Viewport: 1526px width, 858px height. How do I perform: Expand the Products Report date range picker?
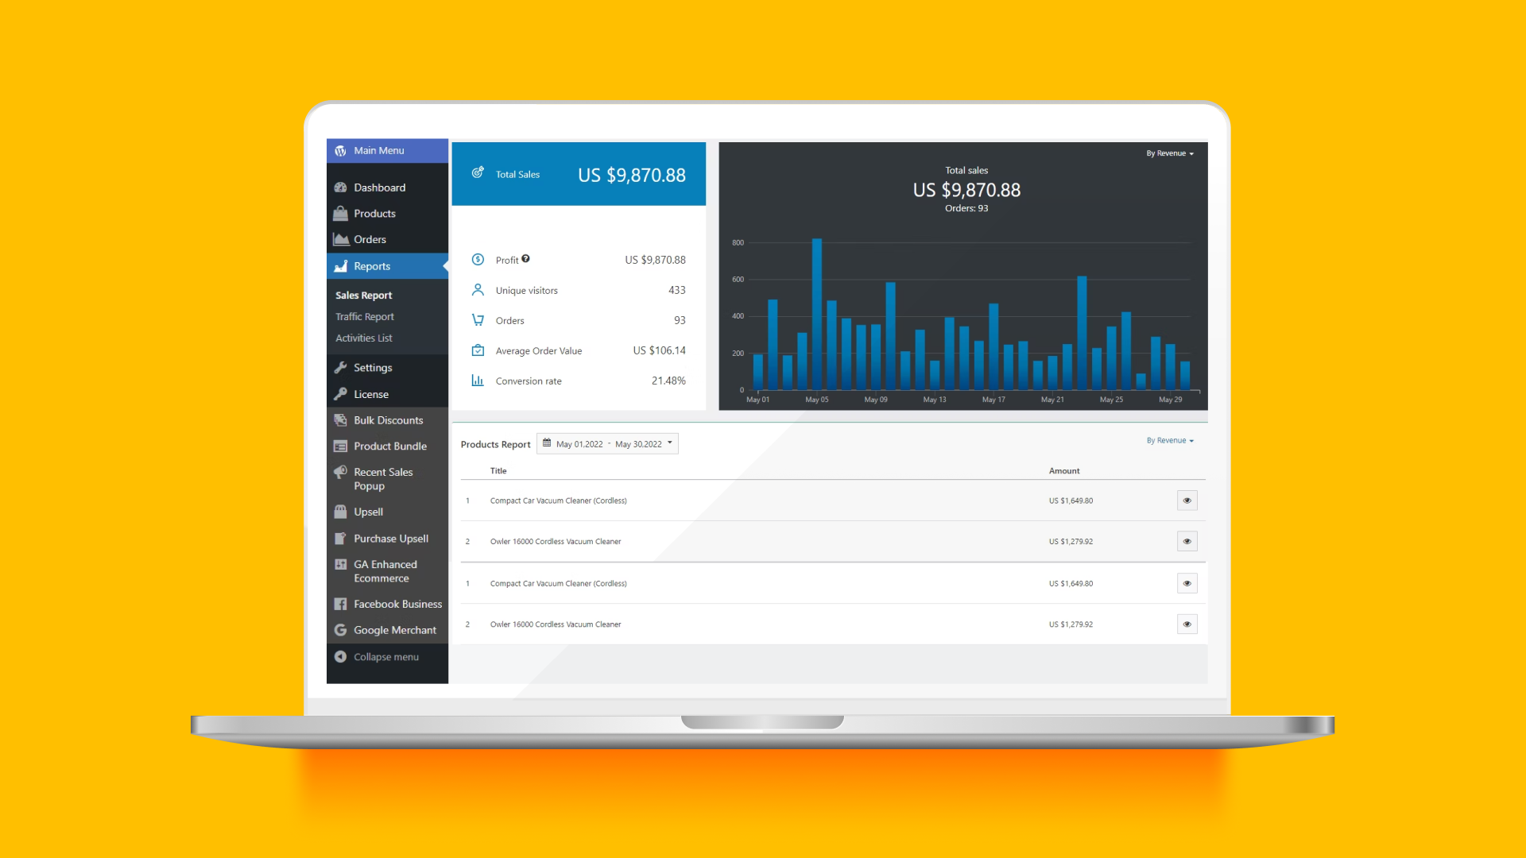point(607,443)
